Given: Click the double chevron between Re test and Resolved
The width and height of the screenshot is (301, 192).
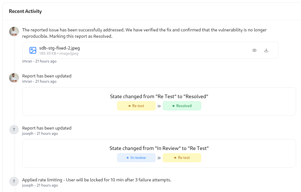Looking at the screenshot, I should (x=159, y=106).
